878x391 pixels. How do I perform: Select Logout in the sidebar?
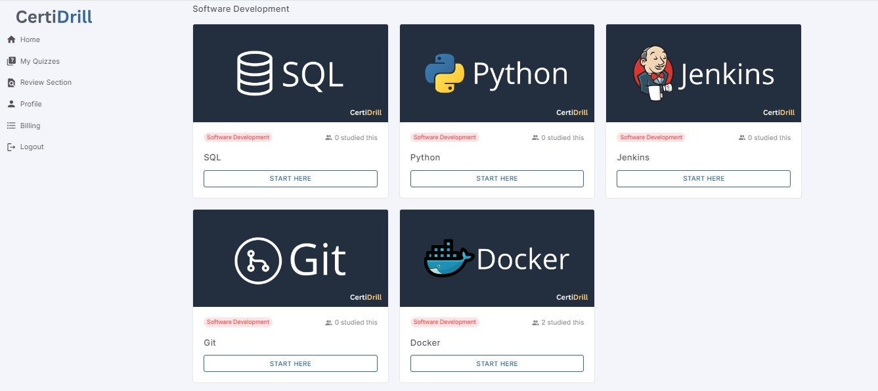point(32,147)
